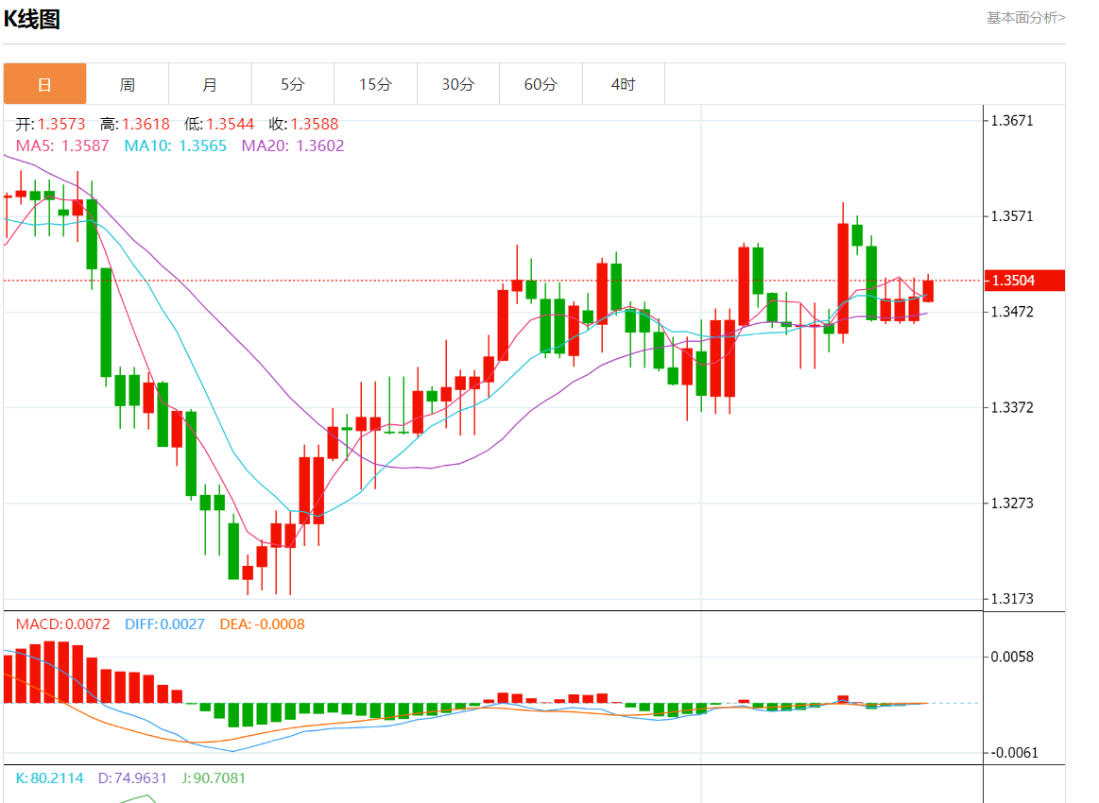Show the 30分 interval chart

coord(457,84)
